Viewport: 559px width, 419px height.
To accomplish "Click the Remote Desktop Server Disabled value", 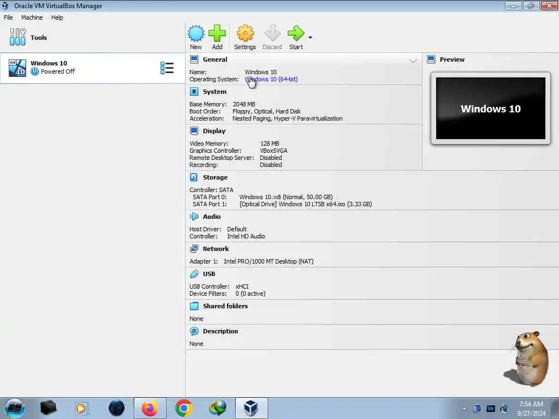I will point(271,158).
